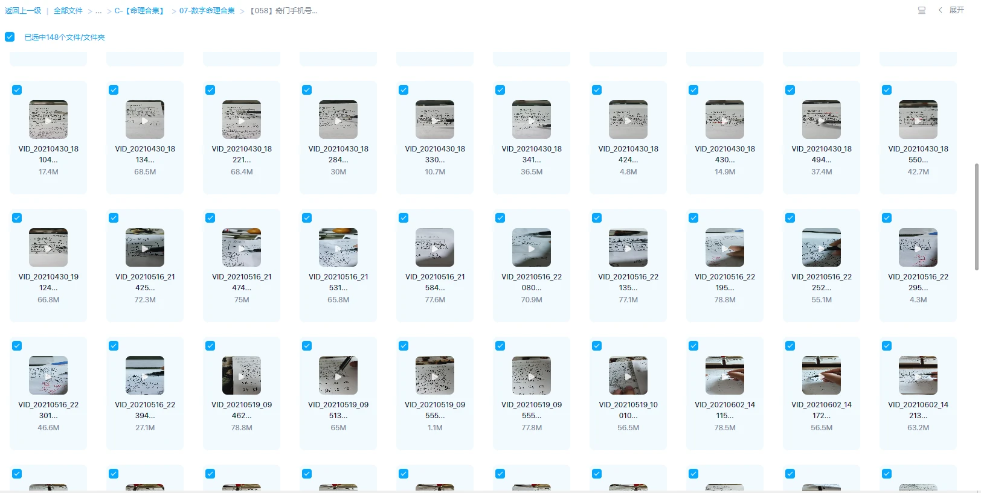Click file name VID_20210602_14 213...

click(x=918, y=410)
